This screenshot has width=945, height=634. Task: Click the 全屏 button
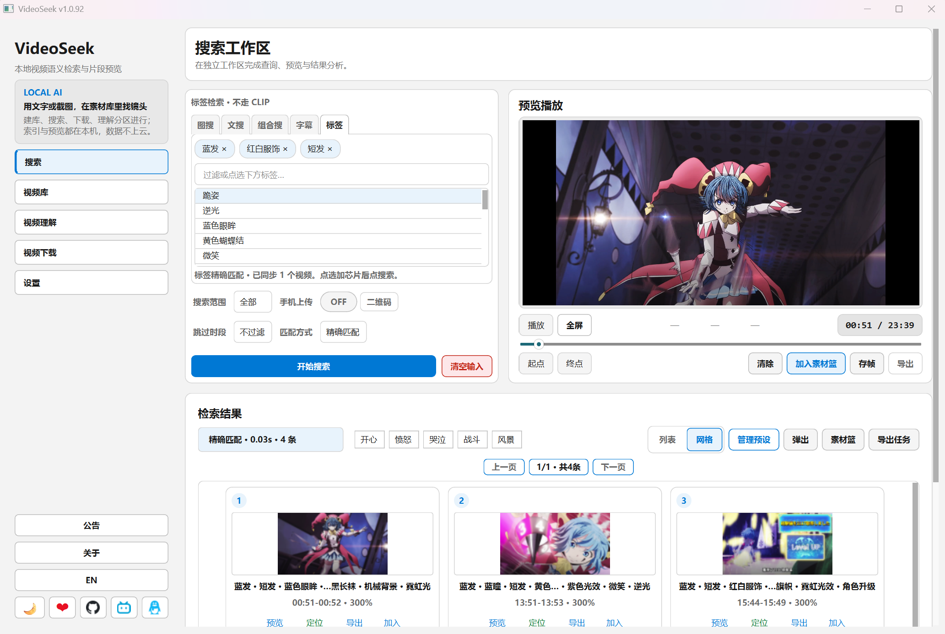(574, 325)
